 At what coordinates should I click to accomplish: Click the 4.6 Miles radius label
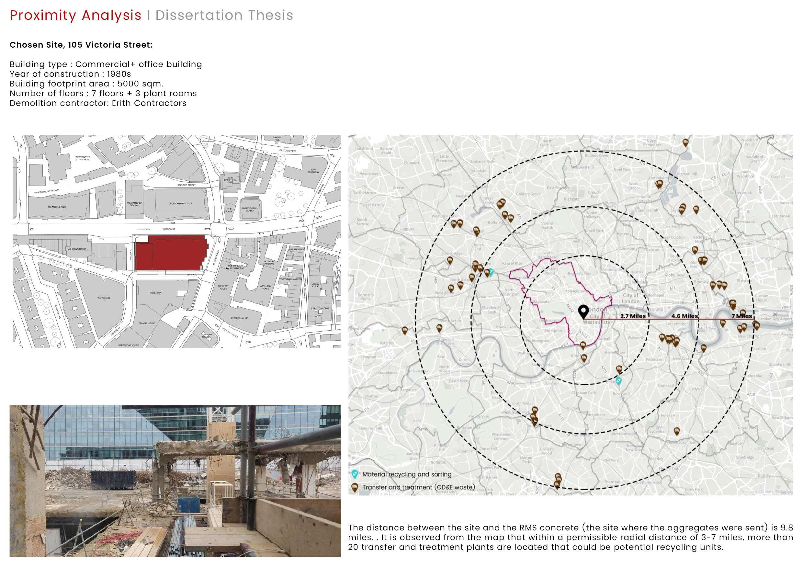684,316
